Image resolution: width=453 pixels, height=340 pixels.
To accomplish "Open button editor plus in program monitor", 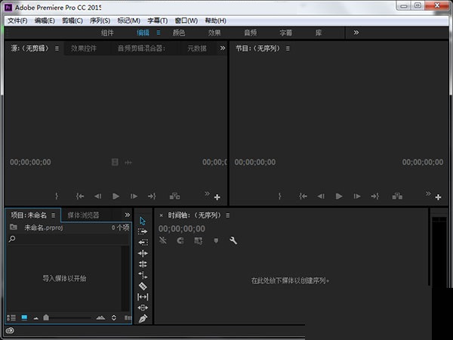I will click(438, 197).
